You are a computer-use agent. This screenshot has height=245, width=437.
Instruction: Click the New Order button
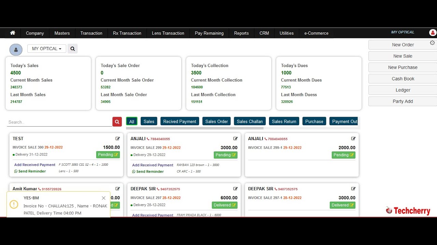point(403,45)
